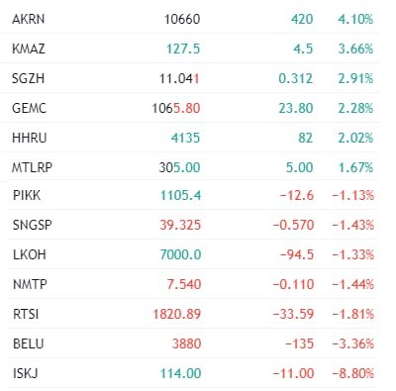Viewport: 396px width, 391px height.
Task: Click the SGZH ticker symbol
Action: coord(28,78)
